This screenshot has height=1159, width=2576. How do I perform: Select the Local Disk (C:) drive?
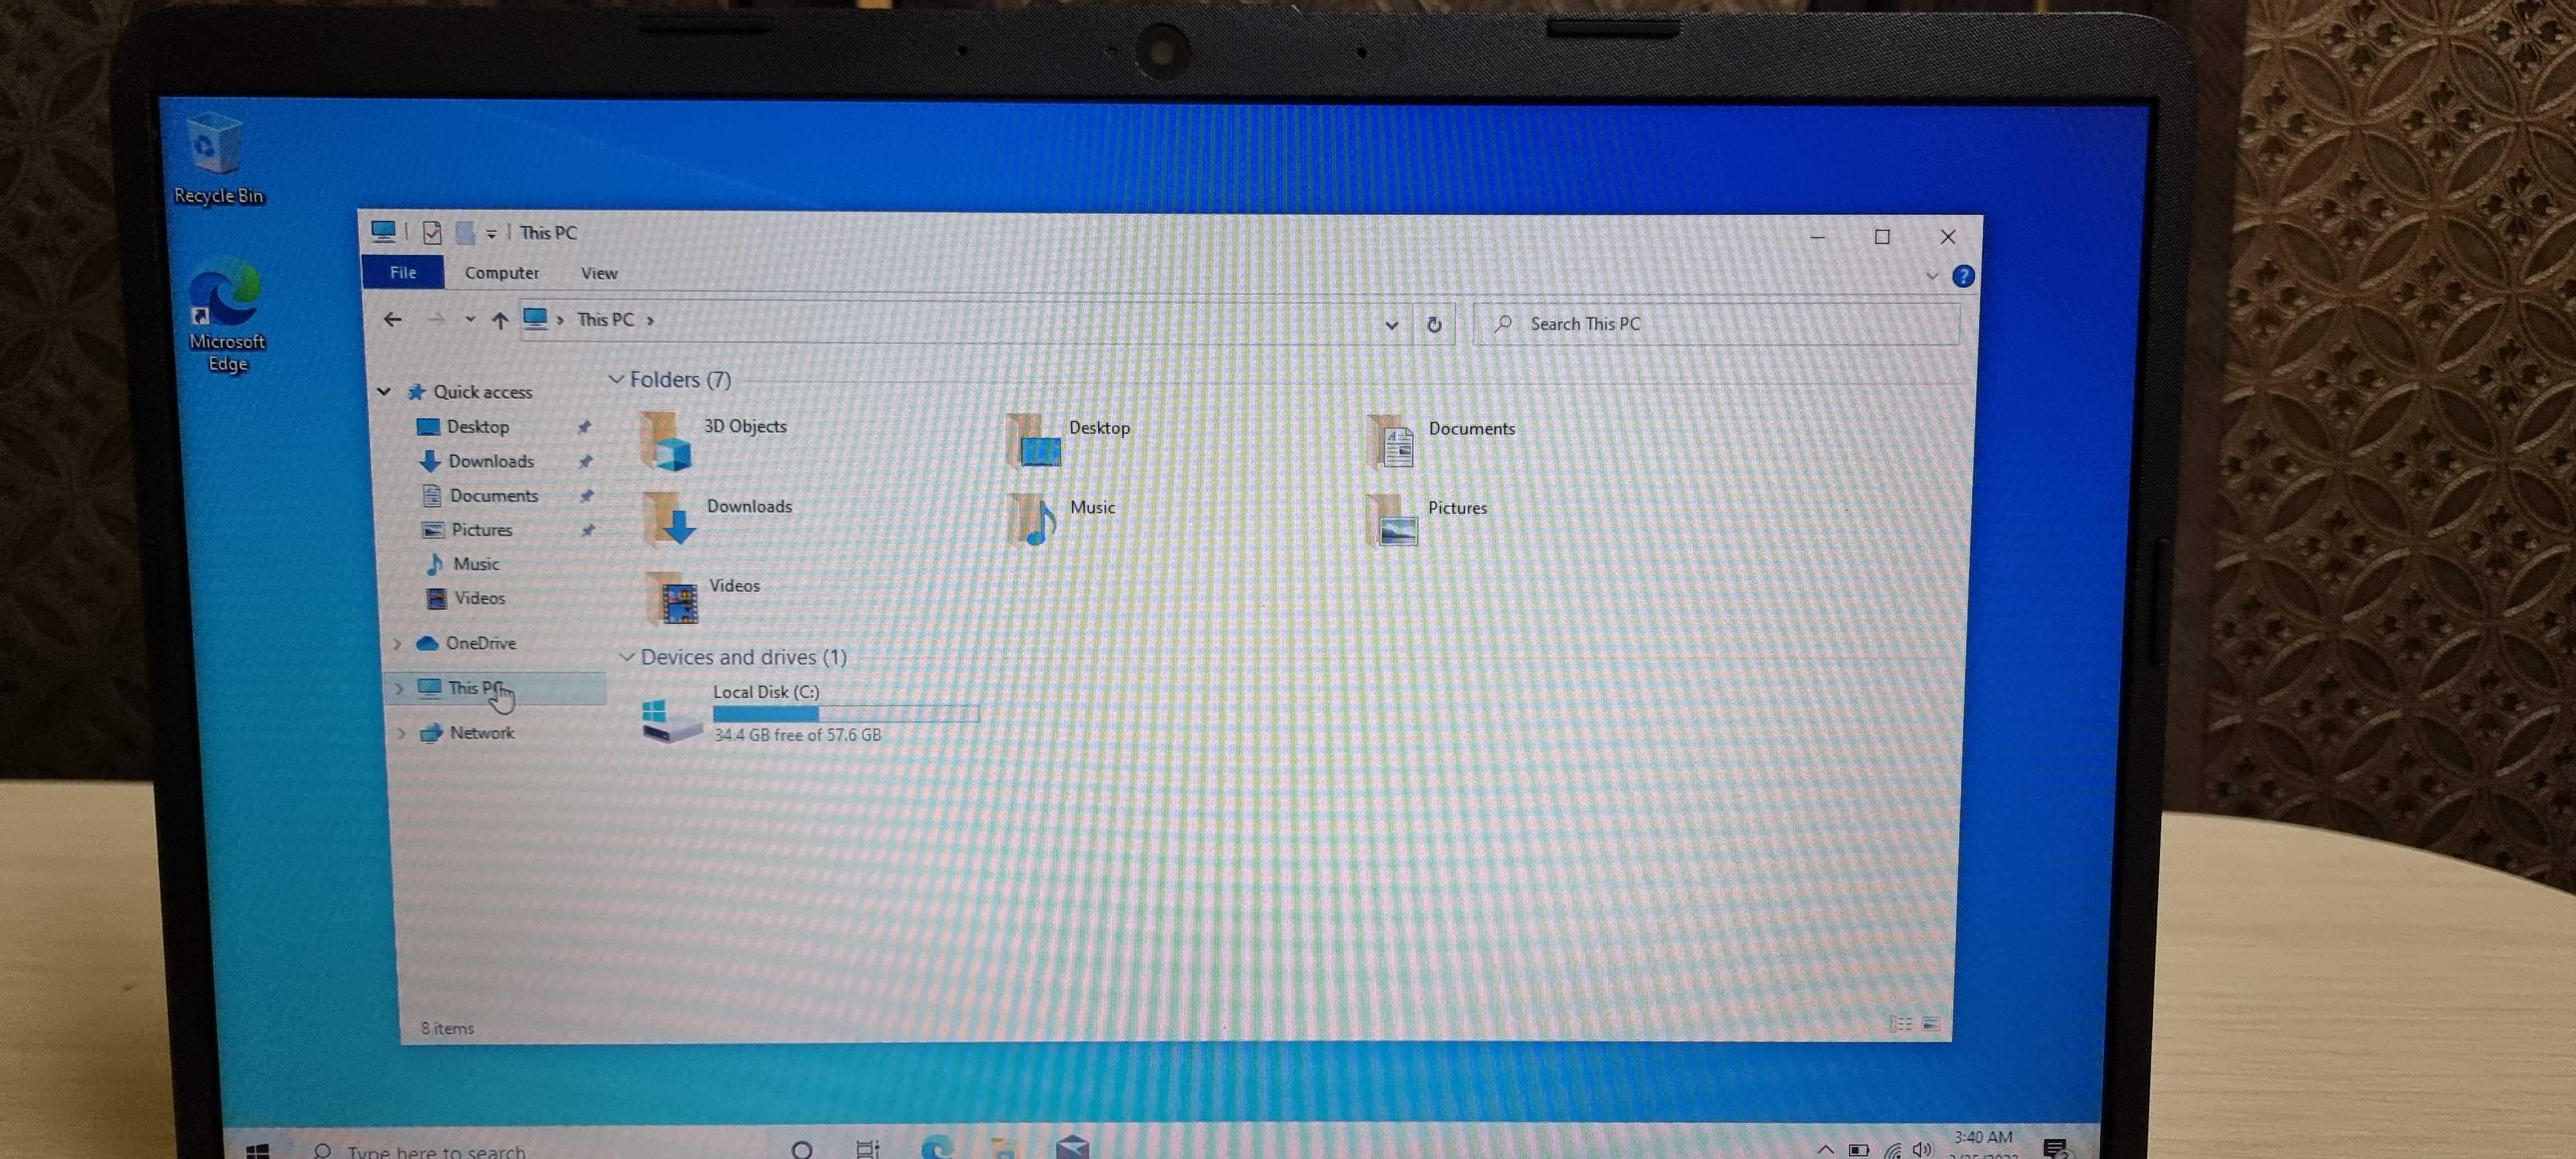[765, 692]
